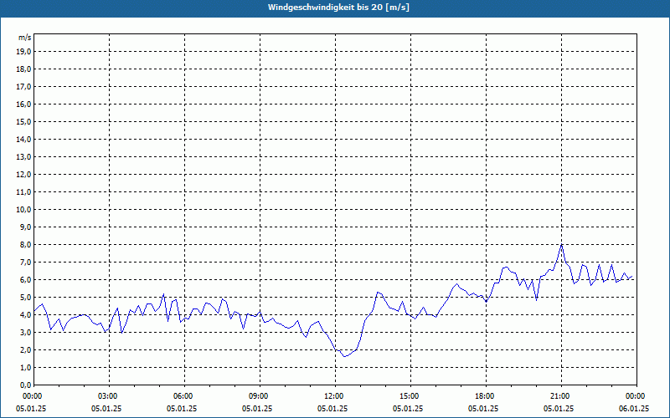Click the '18:00' time label on the x-axis
670x418 pixels.
486,396
